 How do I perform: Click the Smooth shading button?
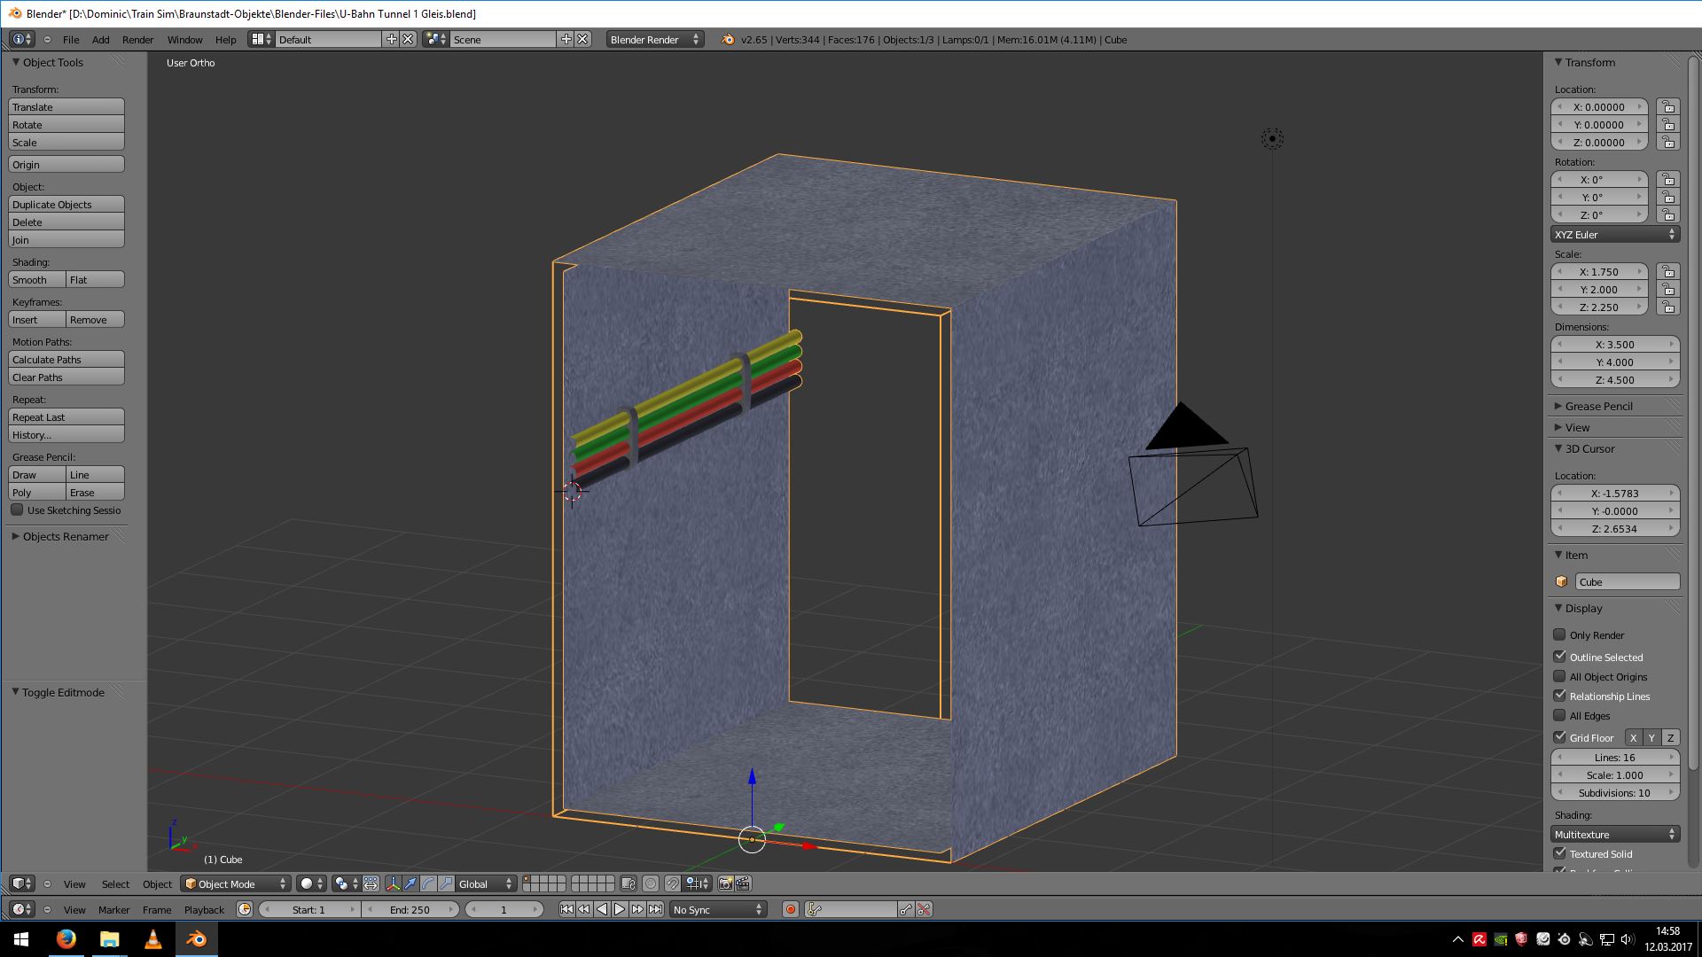37,280
